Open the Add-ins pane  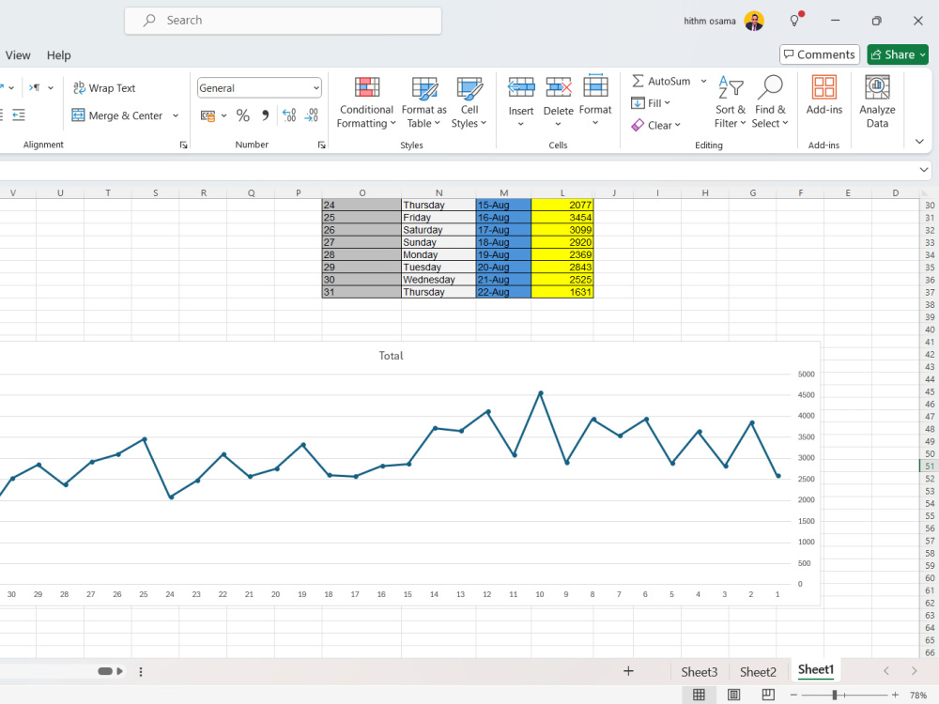(x=824, y=96)
